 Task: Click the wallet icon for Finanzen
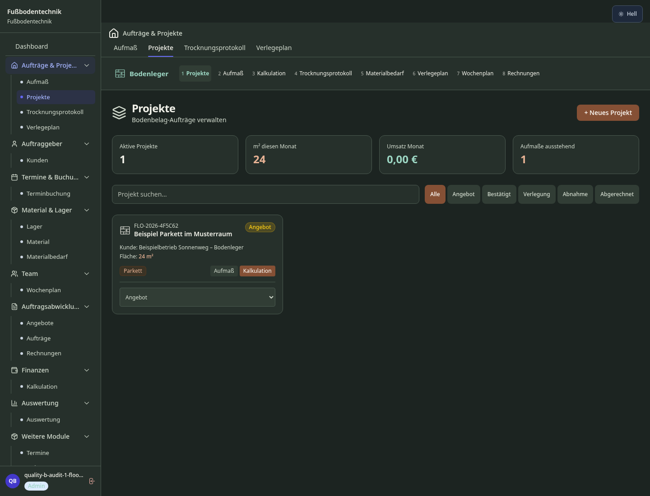[14, 370]
